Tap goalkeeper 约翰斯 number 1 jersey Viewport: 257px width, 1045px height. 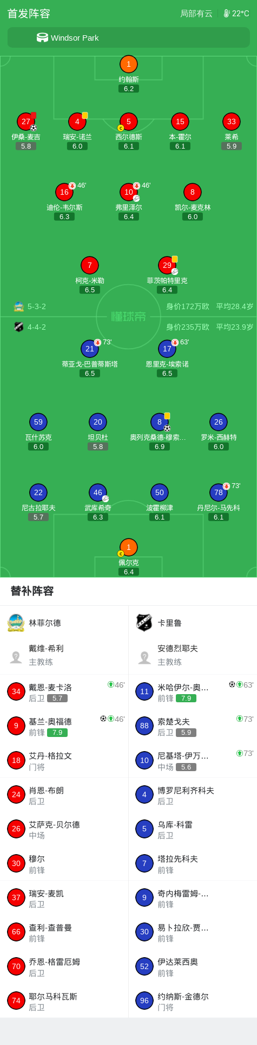point(129,64)
